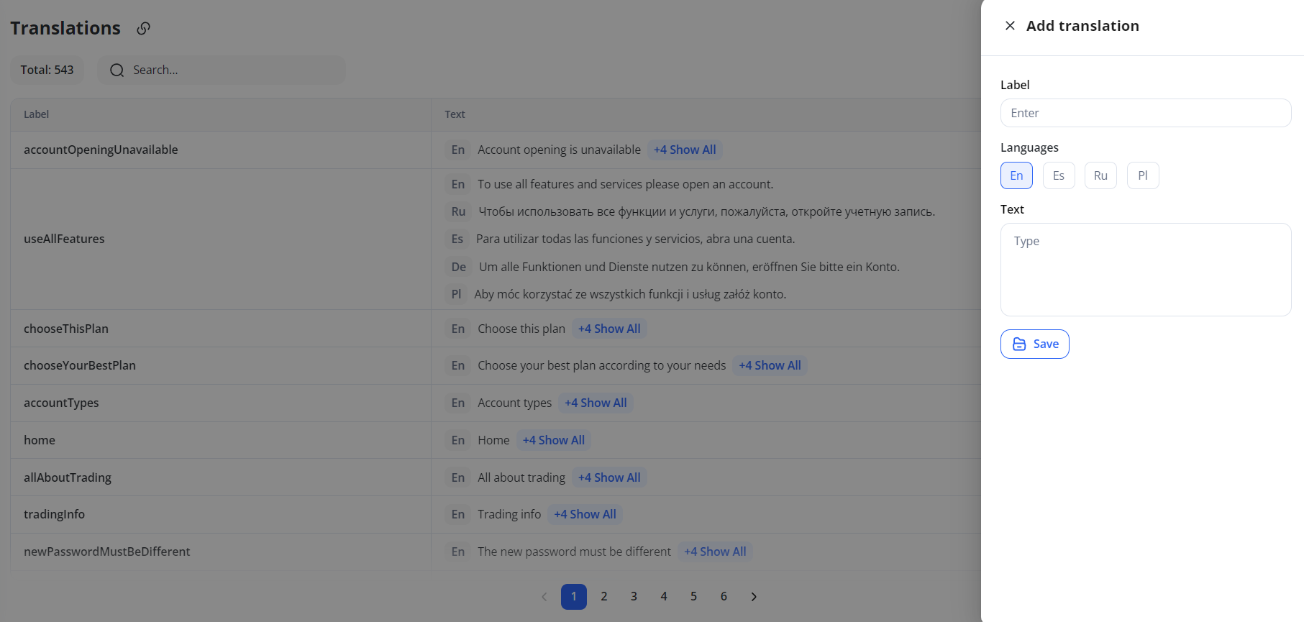Click 'The new password must be different' text

574,552
